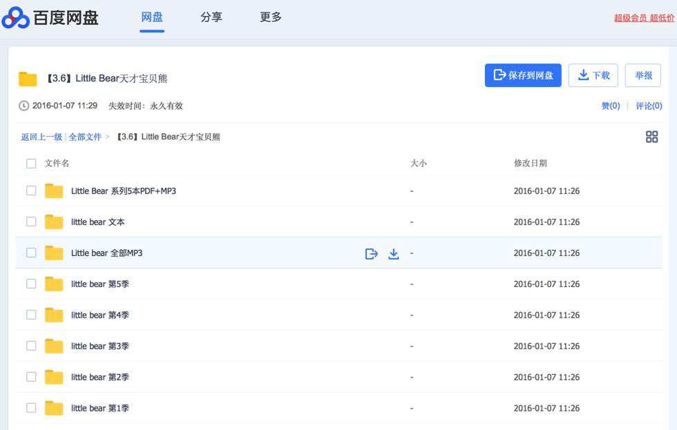Open folder name little bear 第3季
The height and width of the screenshot is (430, 677).
[99, 346]
